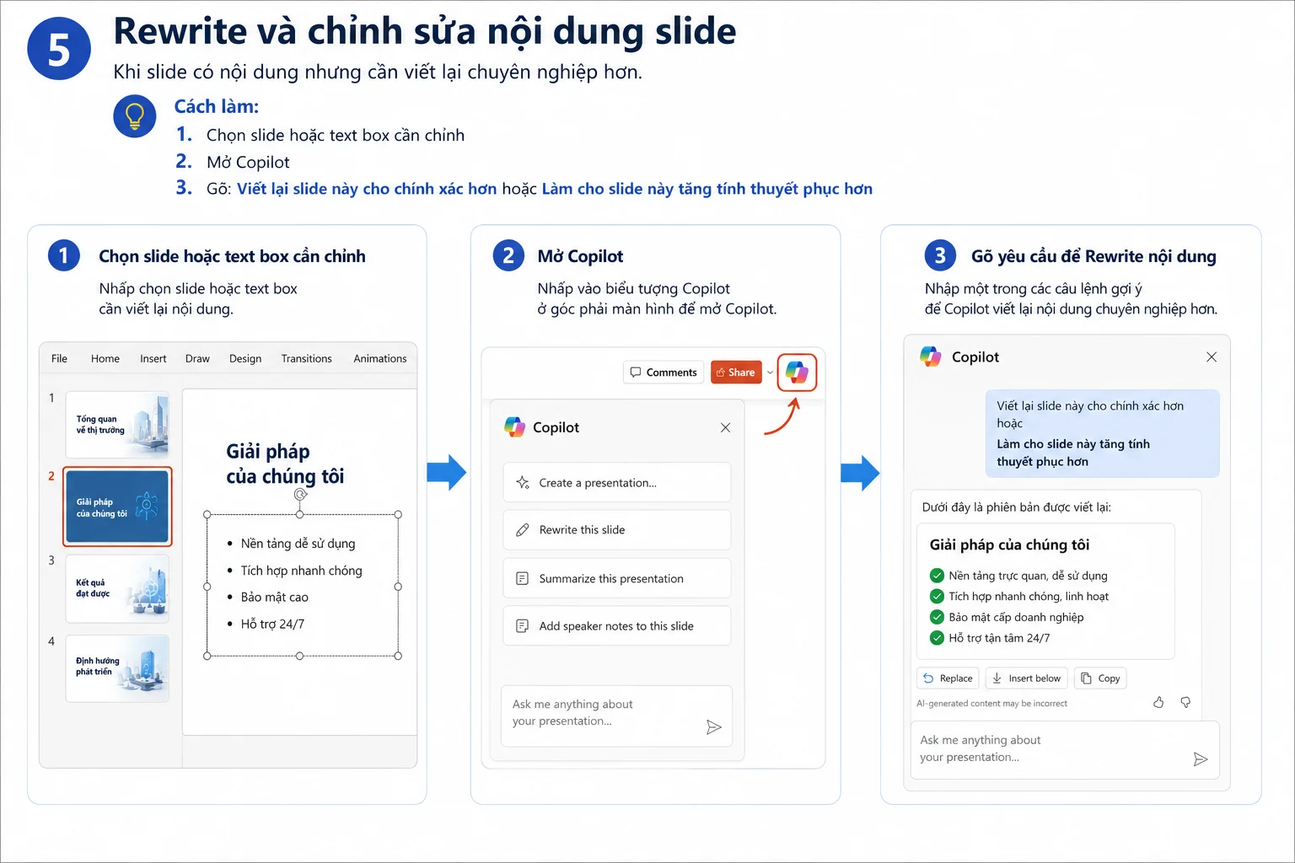Click the rotate handle above the text box
This screenshot has height=863, width=1295.
point(301,495)
